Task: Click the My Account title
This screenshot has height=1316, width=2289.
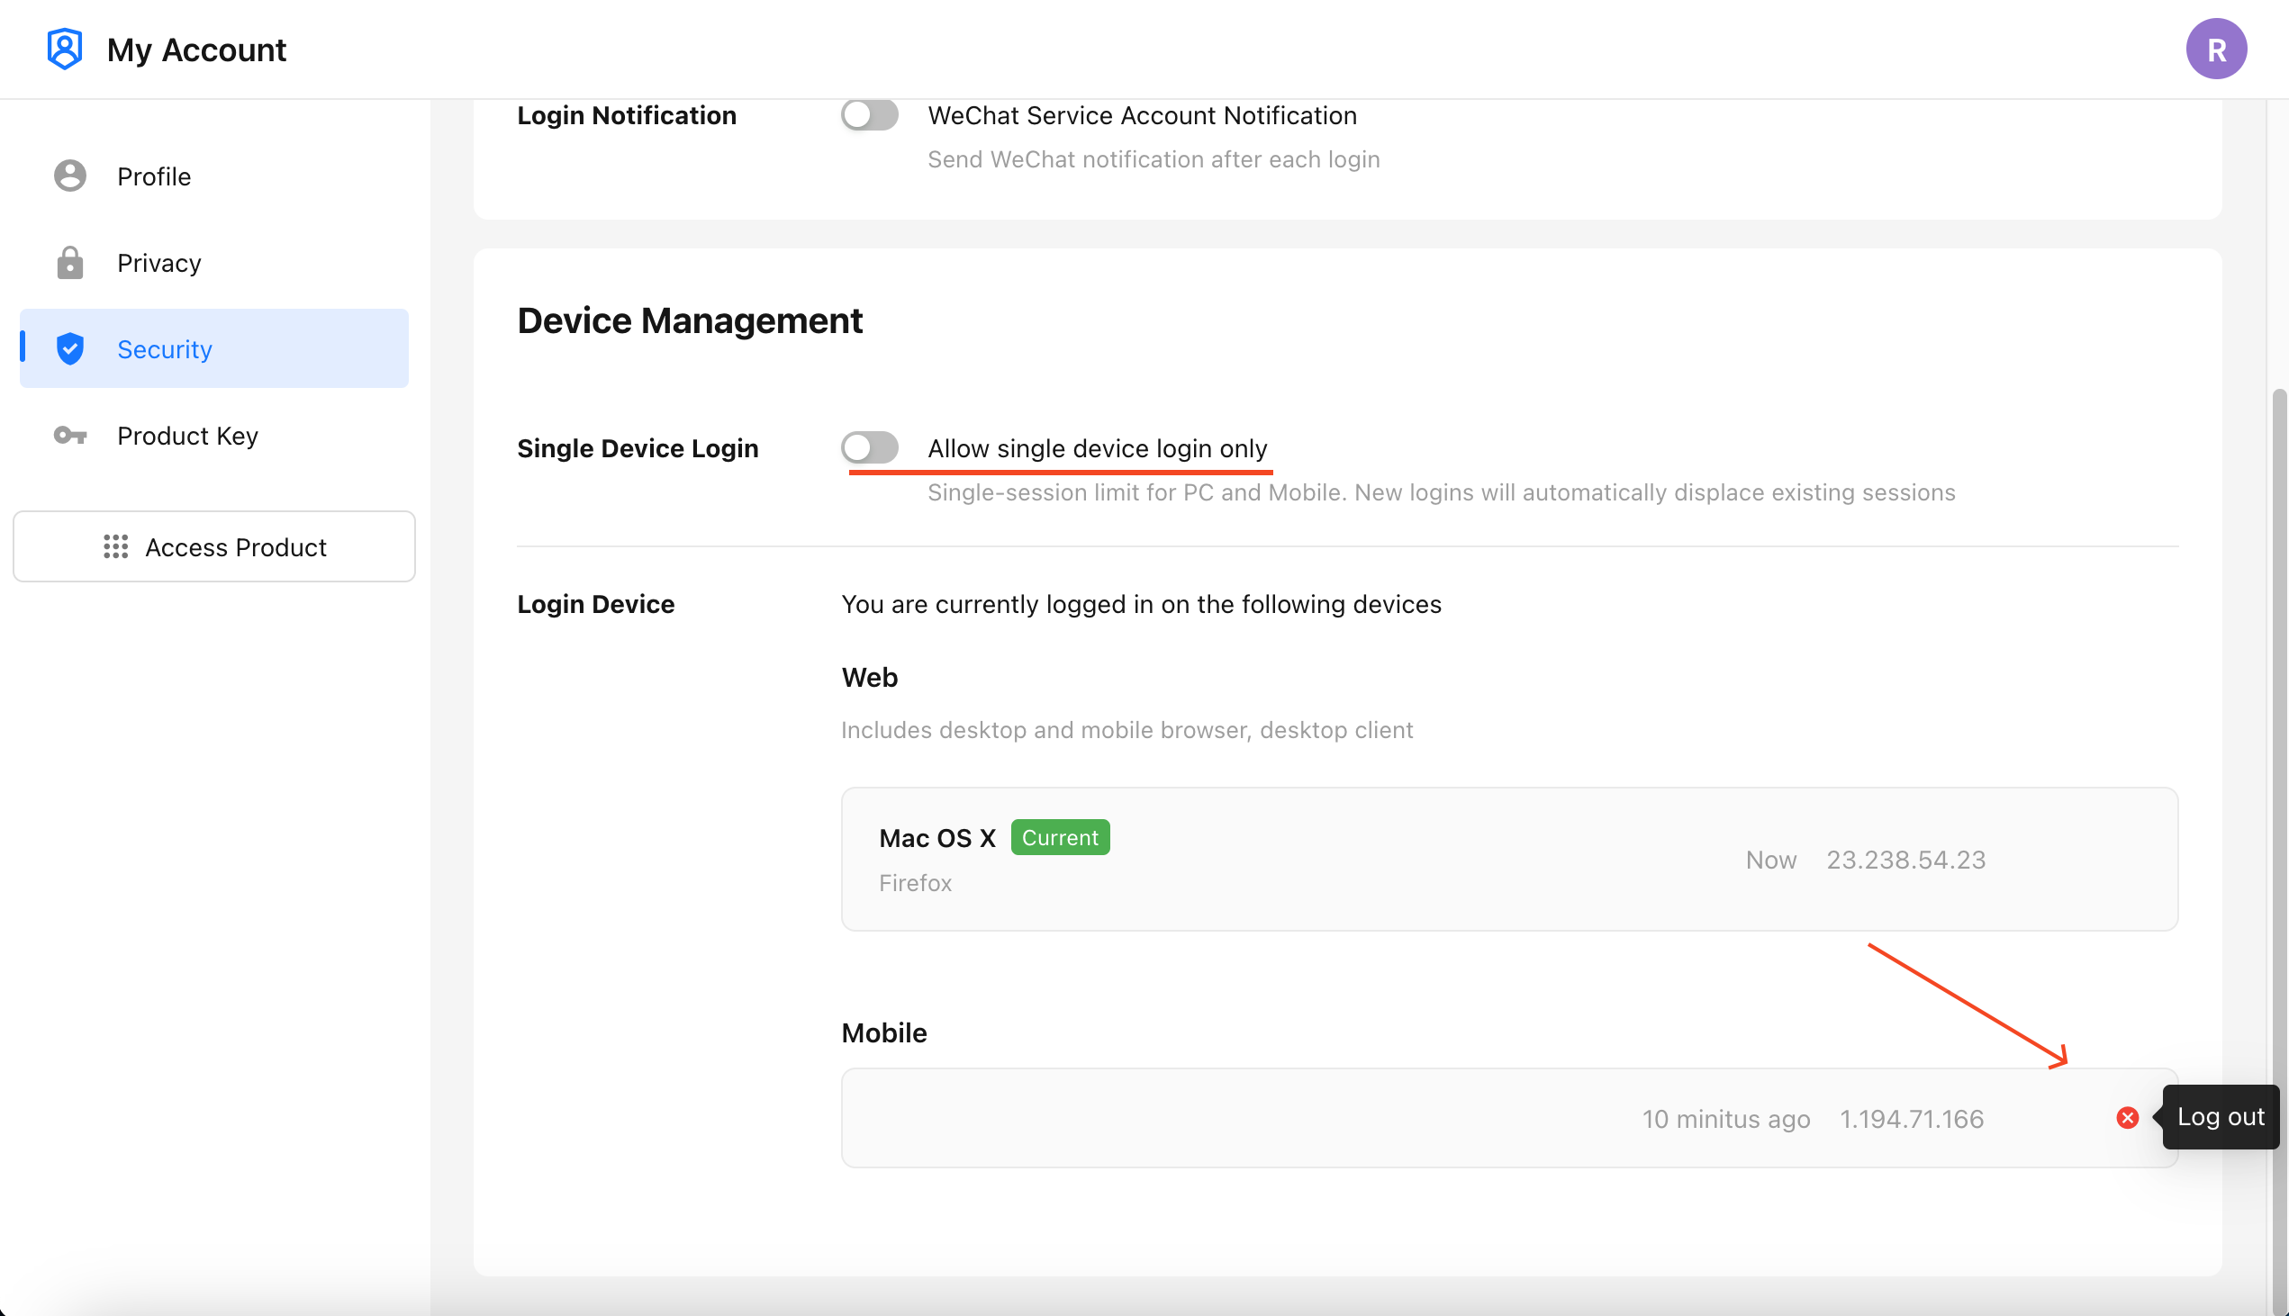Action: [196, 50]
